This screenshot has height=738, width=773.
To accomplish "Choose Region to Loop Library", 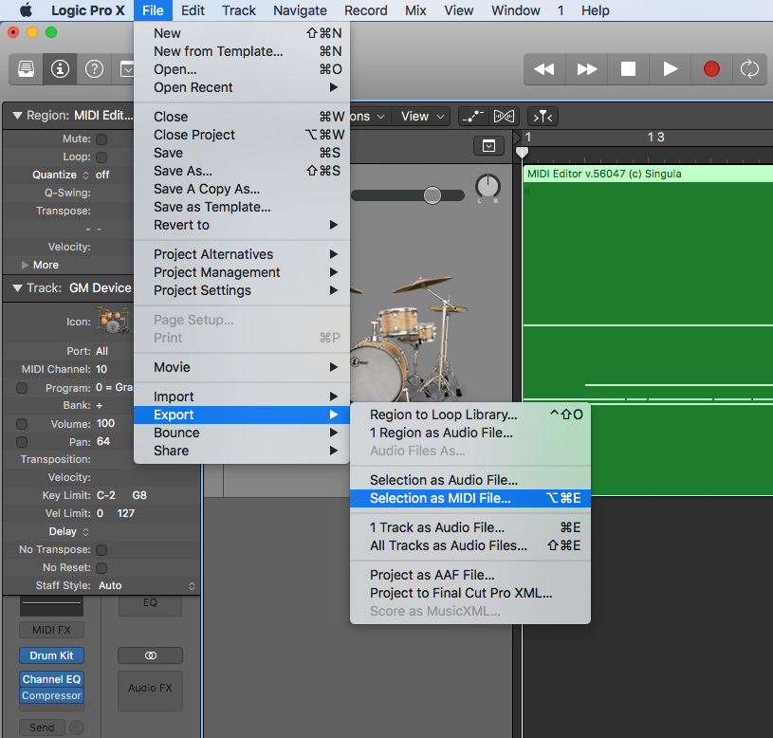I will (469, 415).
